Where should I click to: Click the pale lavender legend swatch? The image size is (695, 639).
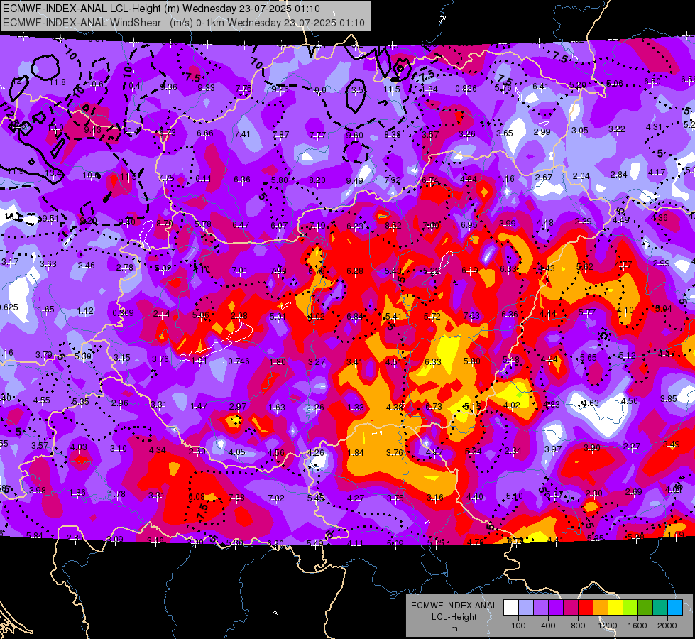pyautogui.click(x=526, y=607)
